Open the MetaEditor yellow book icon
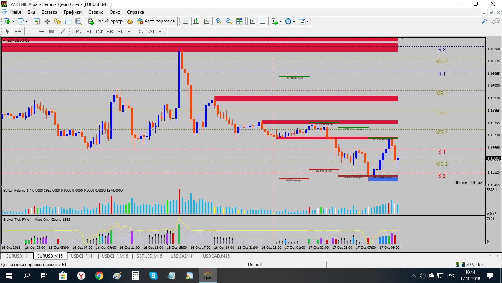 click(x=130, y=21)
